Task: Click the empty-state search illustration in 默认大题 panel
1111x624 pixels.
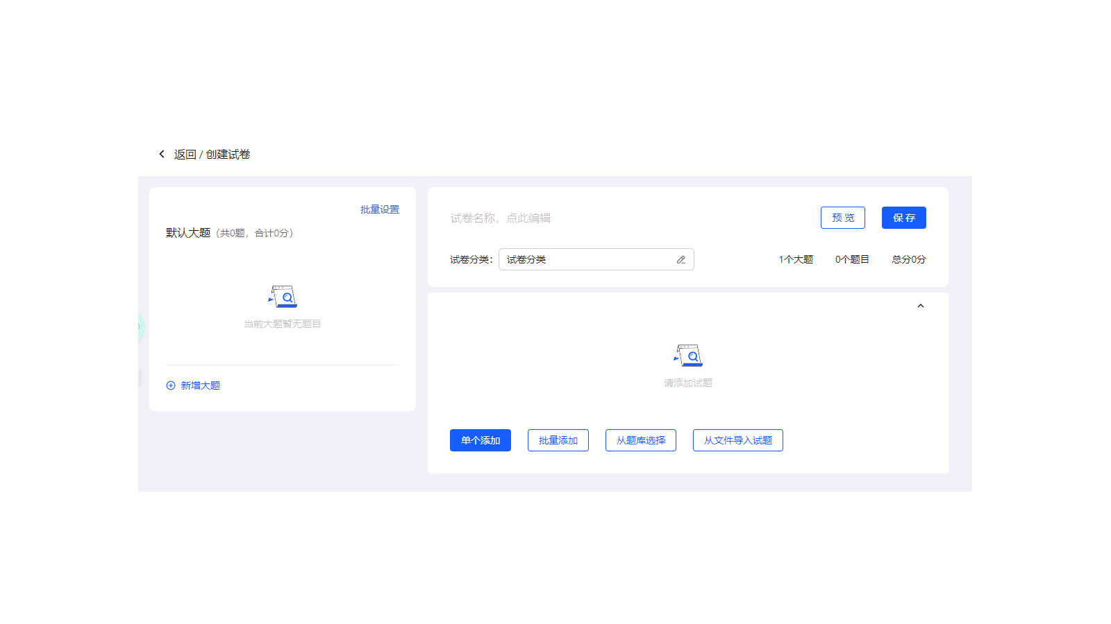Action: click(x=282, y=297)
